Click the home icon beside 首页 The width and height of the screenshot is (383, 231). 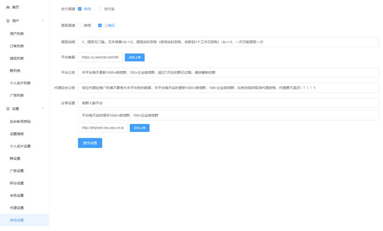pyautogui.click(x=7, y=7)
